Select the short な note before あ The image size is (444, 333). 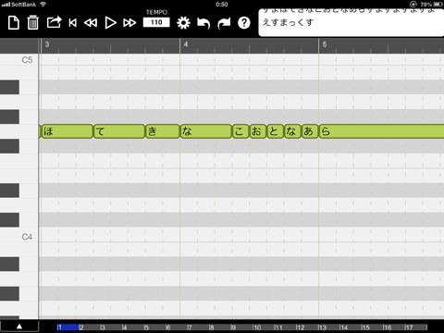tap(292, 131)
